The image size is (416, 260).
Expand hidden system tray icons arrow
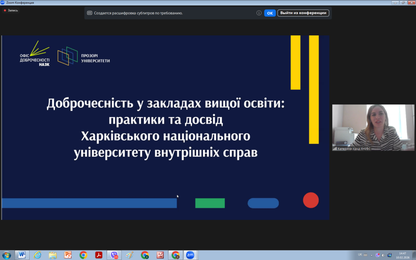point(373,255)
